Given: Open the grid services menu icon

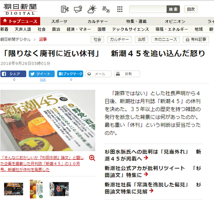Looking at the screenshot, I should pos(119,9).
